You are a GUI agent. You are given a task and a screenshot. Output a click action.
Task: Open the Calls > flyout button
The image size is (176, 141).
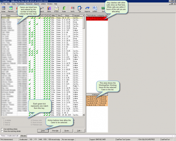click(79, 130)
